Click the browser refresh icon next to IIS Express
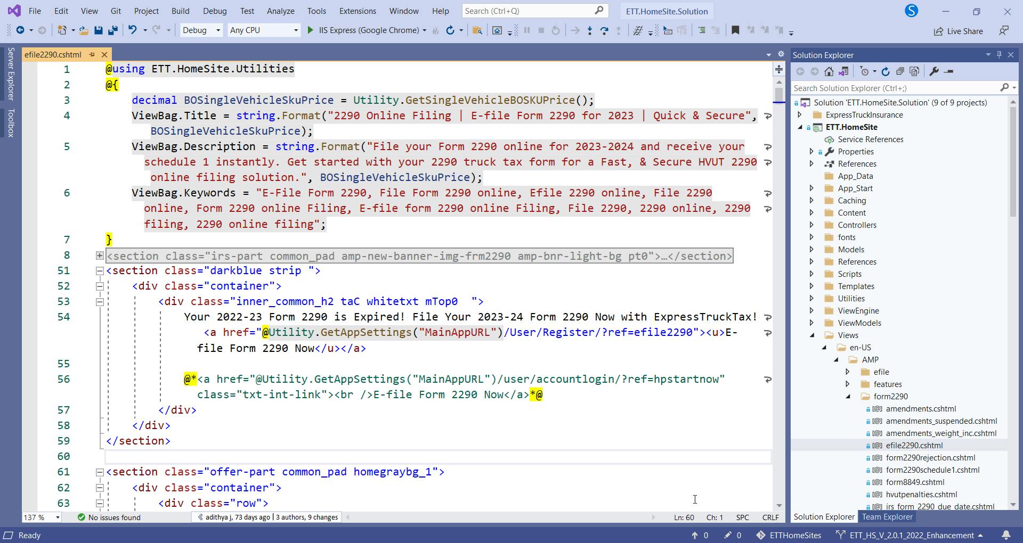This screenshot has width=1023, height=543. coord(450,30)
